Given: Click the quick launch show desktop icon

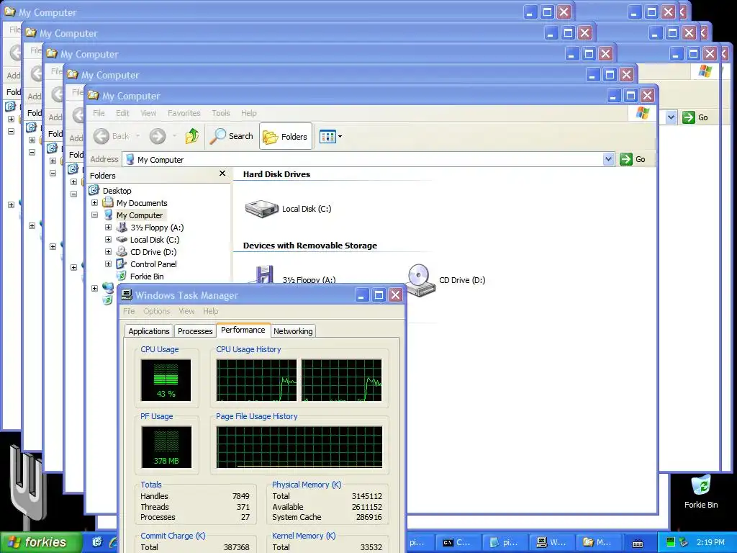Looking at the screenshot, I should tap(97, 542).
